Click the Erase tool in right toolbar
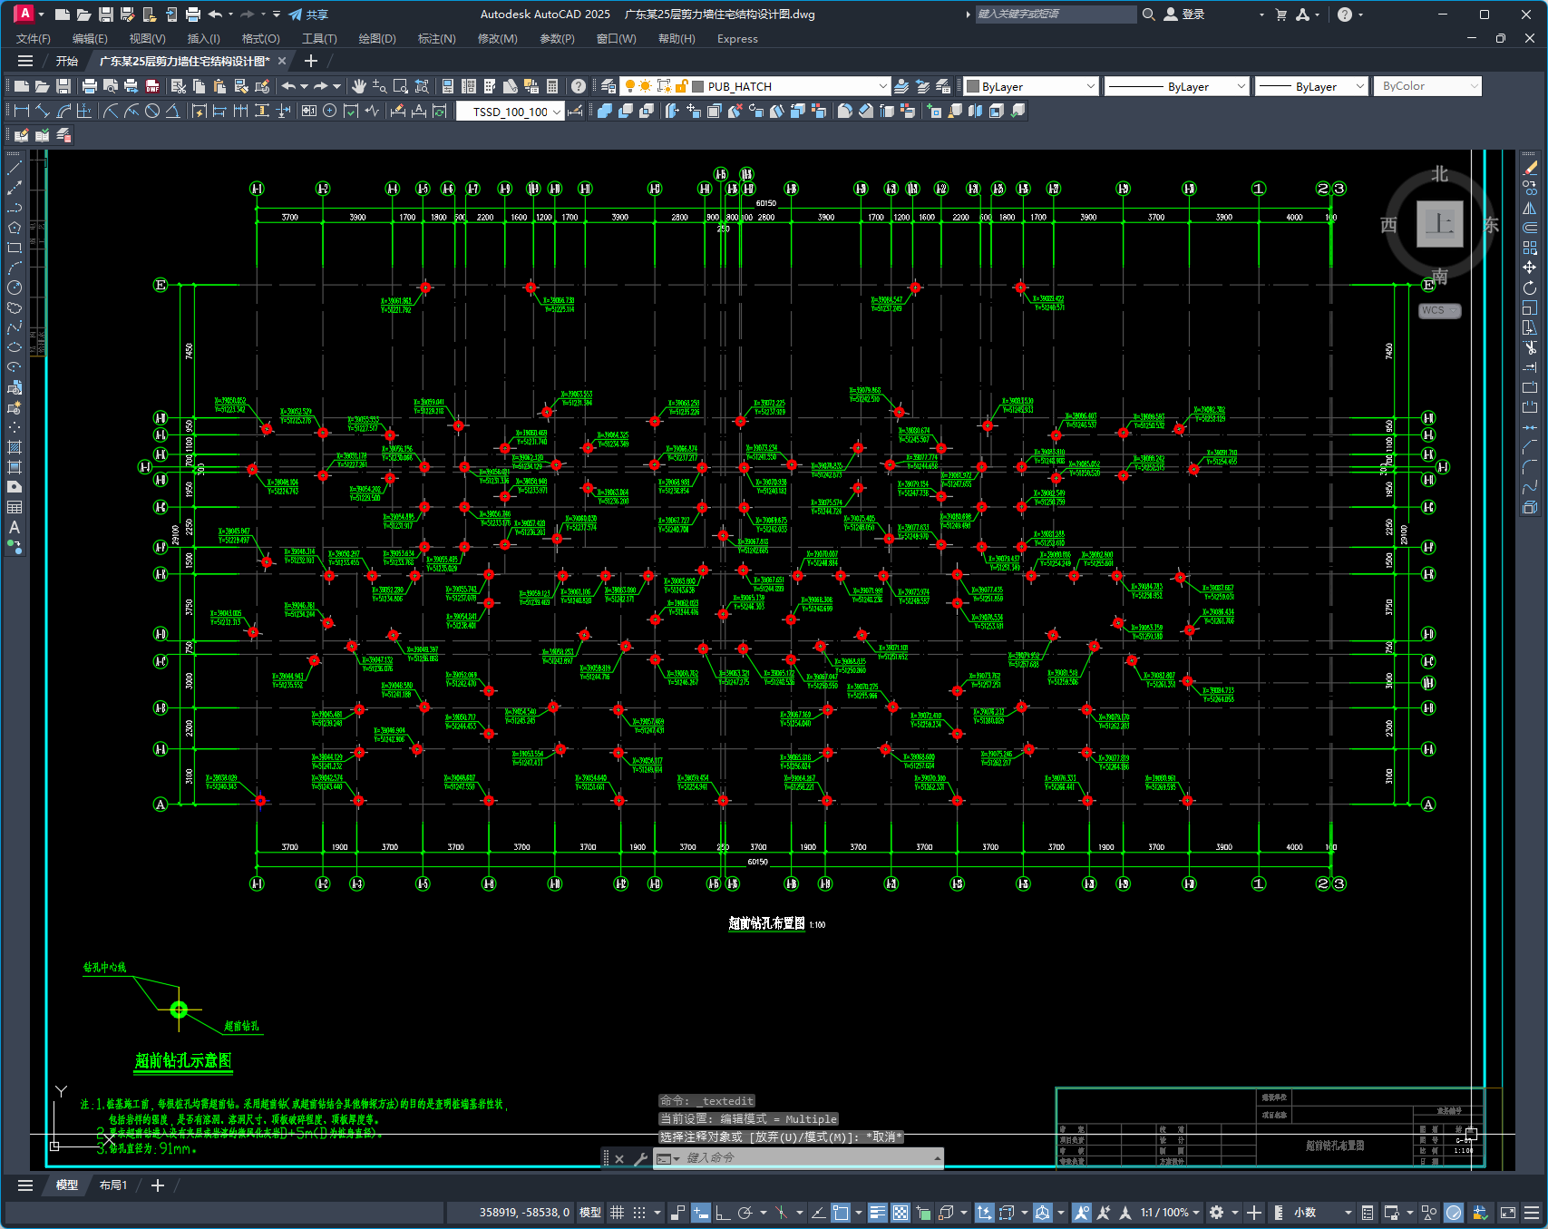 click(x=1530, y=168)
